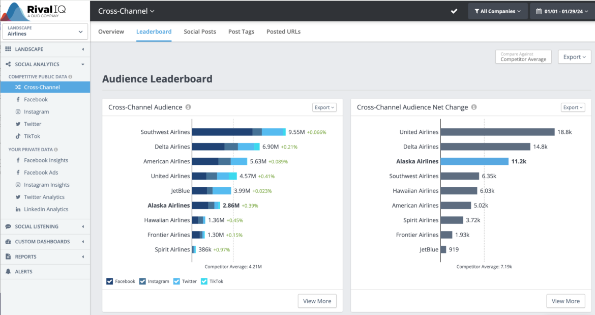595x315 pixels.
Task: Click Compare Against Competitor Average
Action: coord(523,57)
